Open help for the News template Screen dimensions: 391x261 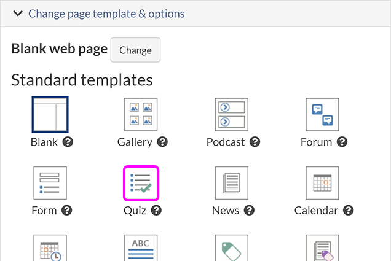click(250, 211)
